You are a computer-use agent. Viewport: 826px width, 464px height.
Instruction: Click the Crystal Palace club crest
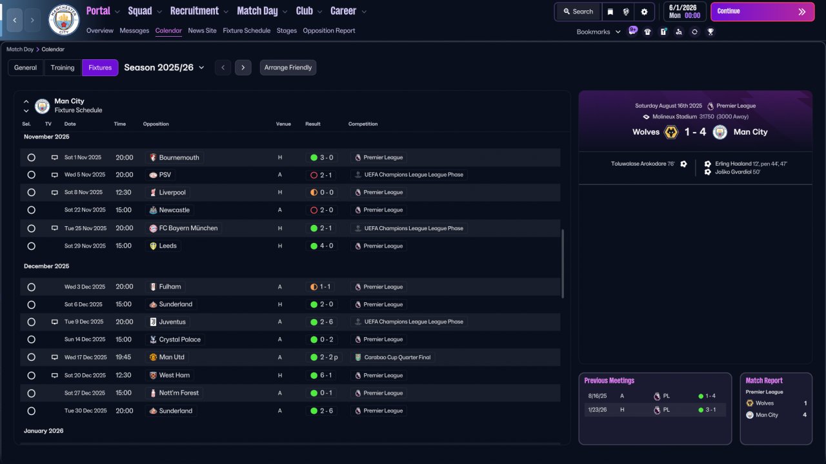(153, 340)
